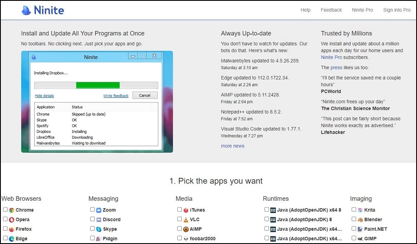The width and height of the screenshot is (417, 244).
Task: Click the 'LibreOffice' row in the installer list
Action: [x=96, y=137]
